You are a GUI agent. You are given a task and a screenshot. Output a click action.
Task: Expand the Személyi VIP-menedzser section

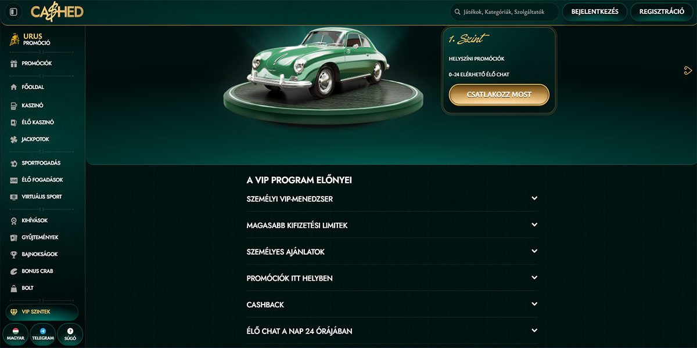pos(392,199)
